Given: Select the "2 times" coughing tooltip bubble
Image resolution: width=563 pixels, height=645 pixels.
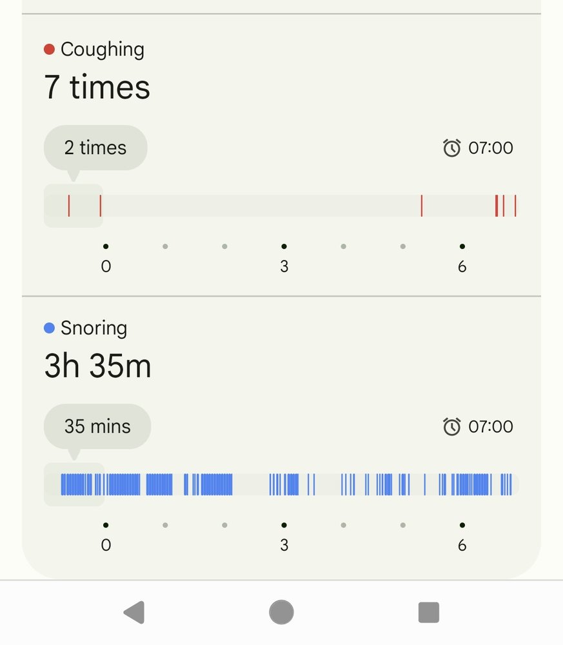Looking at the screenshot, I should point(95,148).
